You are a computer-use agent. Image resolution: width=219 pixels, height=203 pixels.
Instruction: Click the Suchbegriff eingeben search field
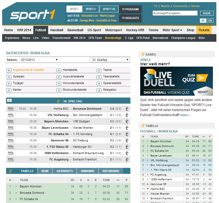coord(175,13)
